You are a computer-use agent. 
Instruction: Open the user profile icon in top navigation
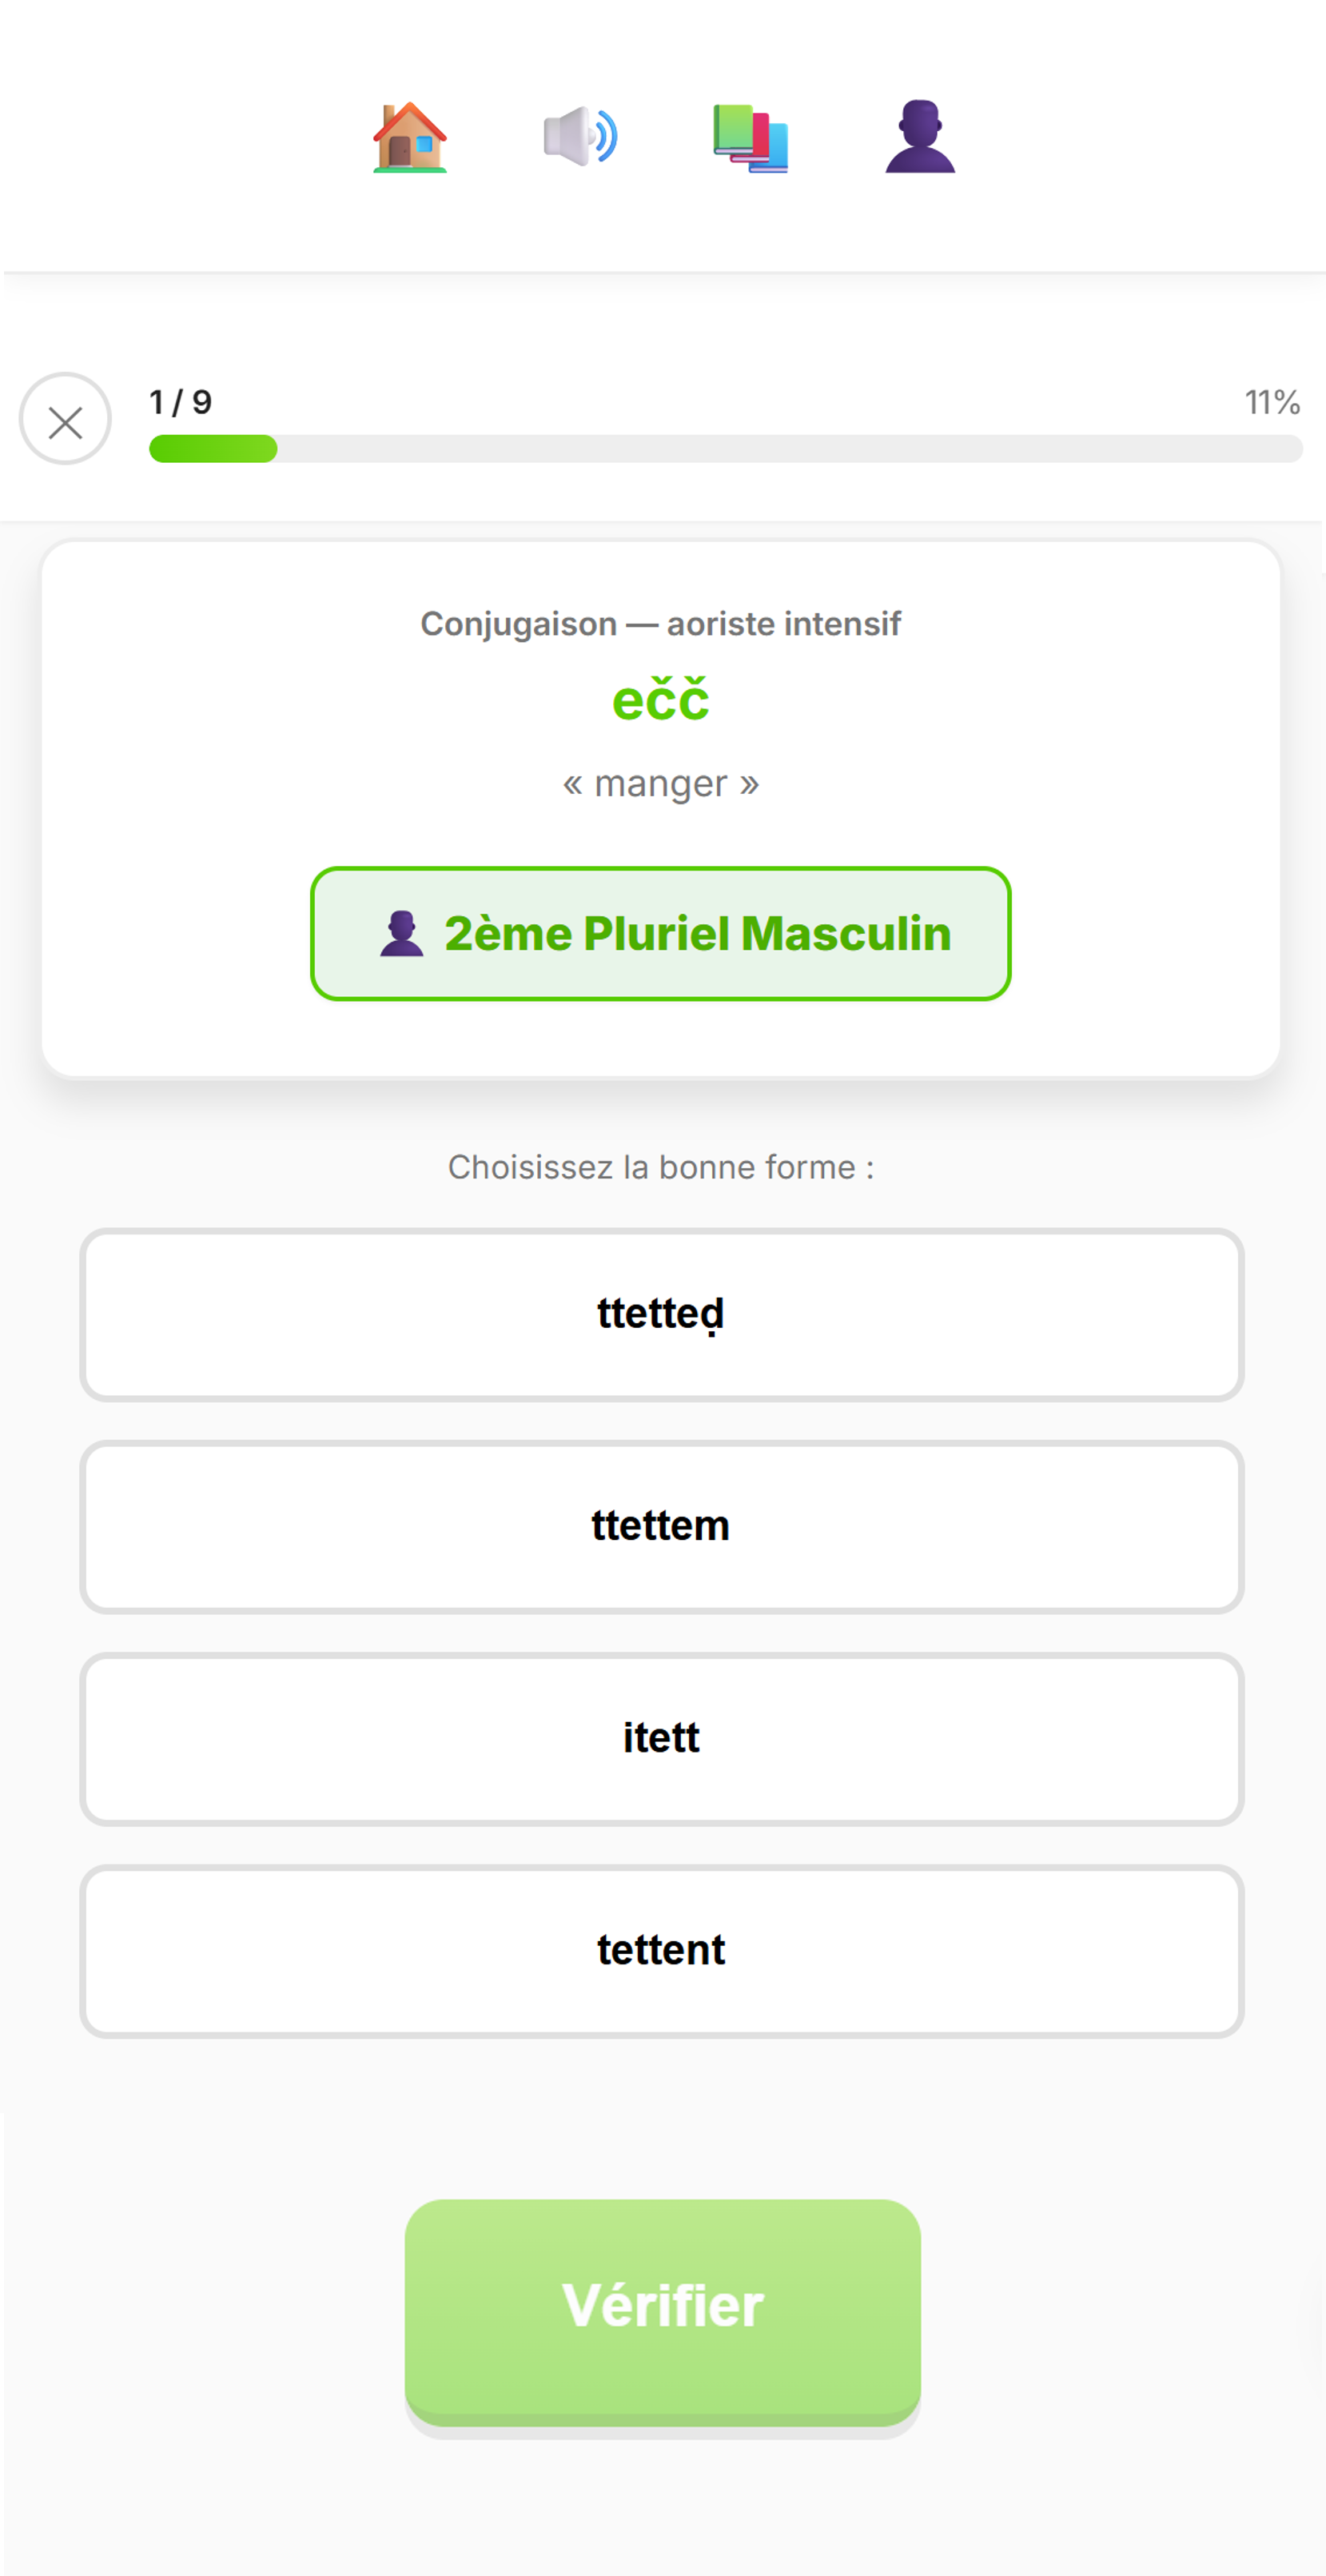pyautogui.click(x=920, y=137)
